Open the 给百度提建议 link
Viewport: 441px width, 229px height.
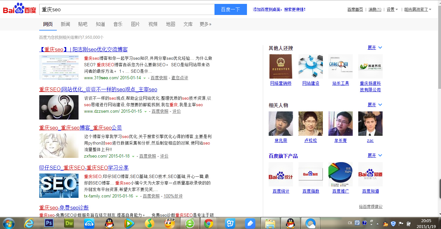tap(371, 207)
